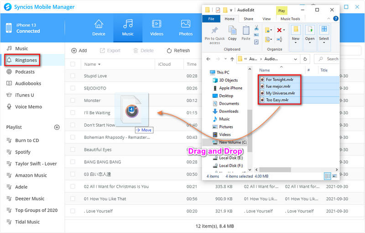Open the Photos tab in Syncios
365x233 pixels.
(x=186, y=28)
